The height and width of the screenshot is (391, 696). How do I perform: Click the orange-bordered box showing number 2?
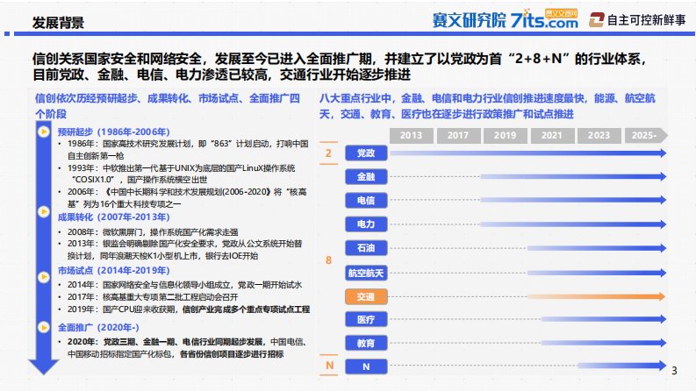[329, 154]
